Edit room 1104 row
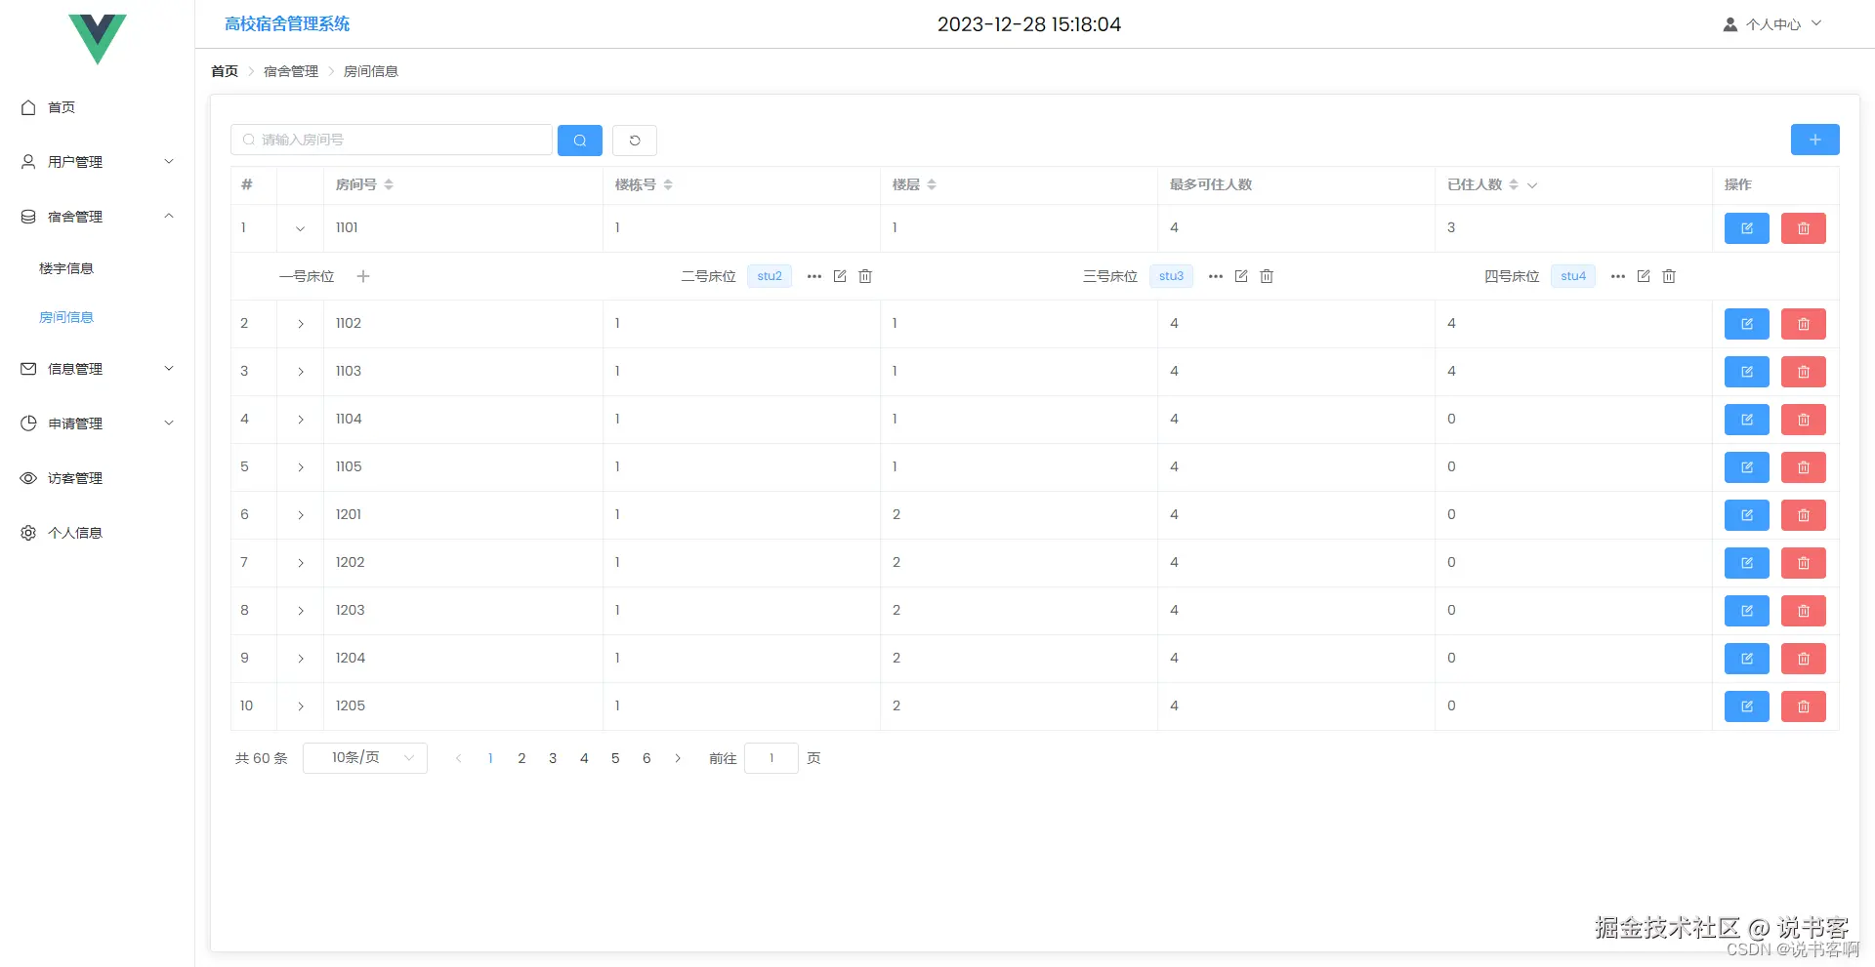The image size is (1875, 967). pyautogui.click(x=1747, y=420)
